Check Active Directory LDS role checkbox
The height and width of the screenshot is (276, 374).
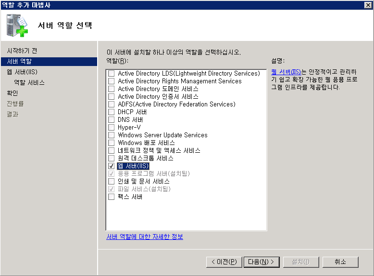pos(111,73)
